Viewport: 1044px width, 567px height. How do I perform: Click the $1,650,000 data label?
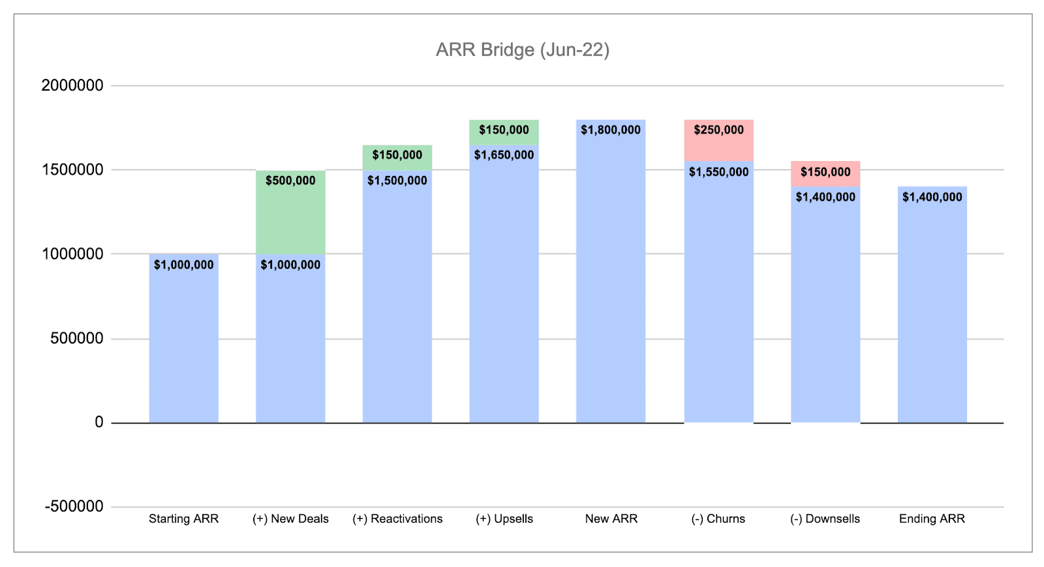504,155
